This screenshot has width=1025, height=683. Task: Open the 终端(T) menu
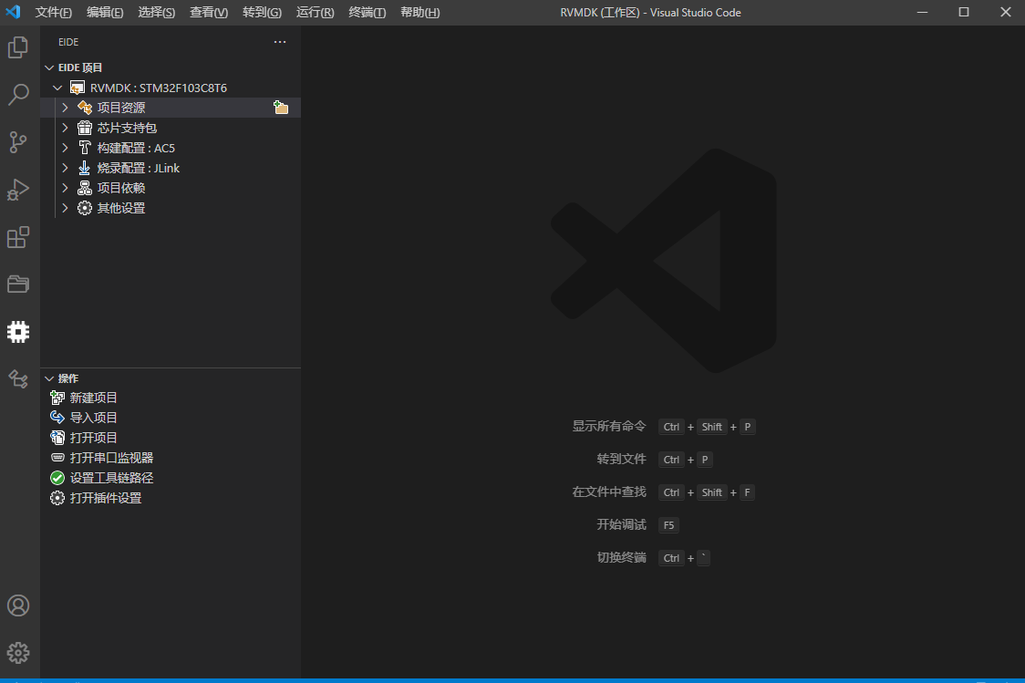(367, 13)
